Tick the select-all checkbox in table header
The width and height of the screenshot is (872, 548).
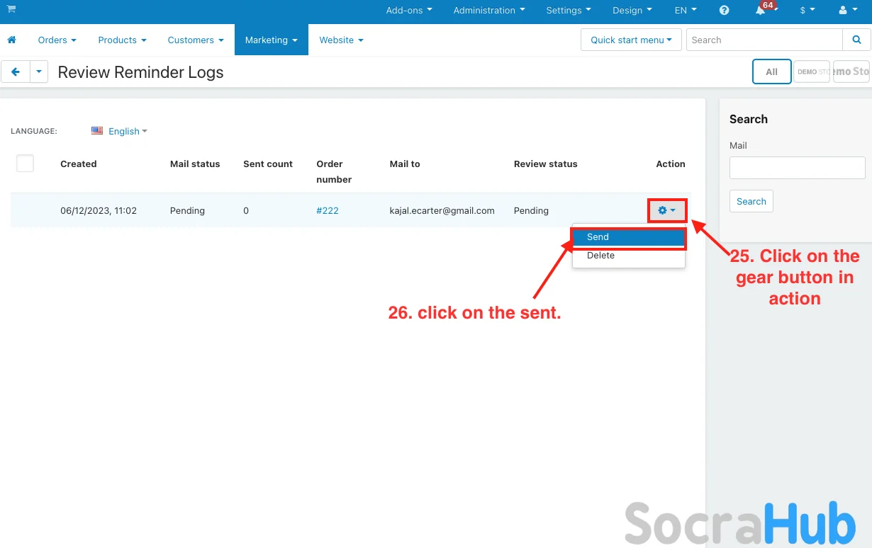pos(26,164)
